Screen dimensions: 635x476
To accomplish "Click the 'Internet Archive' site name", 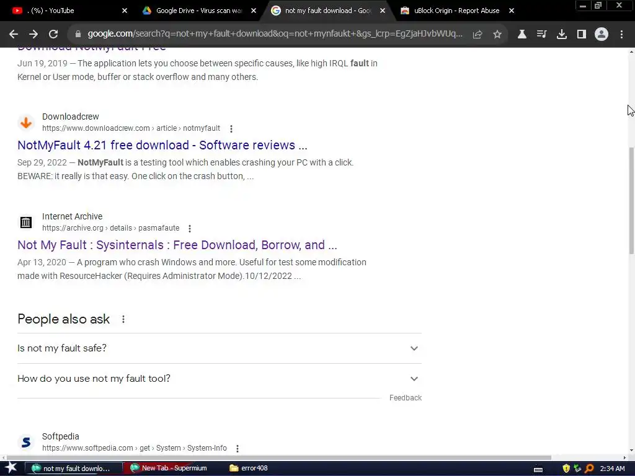I will [72, 216].
